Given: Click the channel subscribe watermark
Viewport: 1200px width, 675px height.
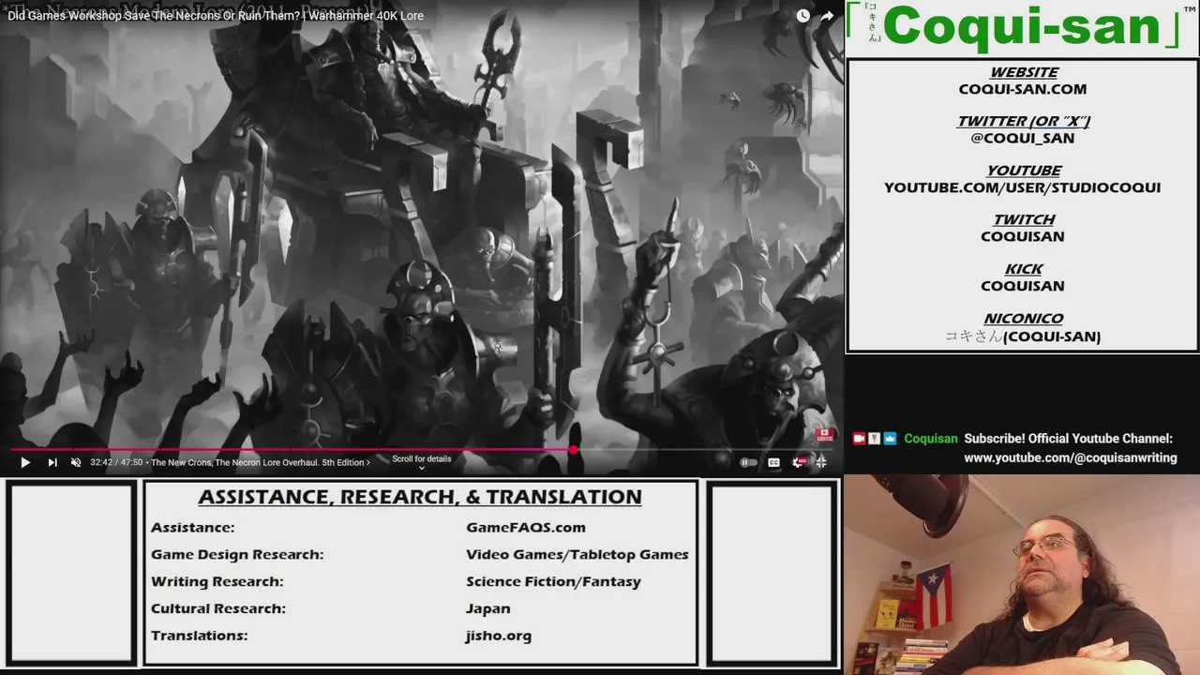Looking at the screenshot, I should tap(825, 435).
